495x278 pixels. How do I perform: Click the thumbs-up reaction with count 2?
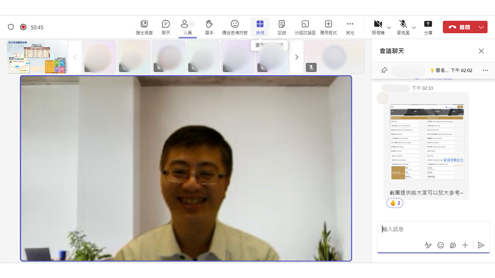(395, 203)
